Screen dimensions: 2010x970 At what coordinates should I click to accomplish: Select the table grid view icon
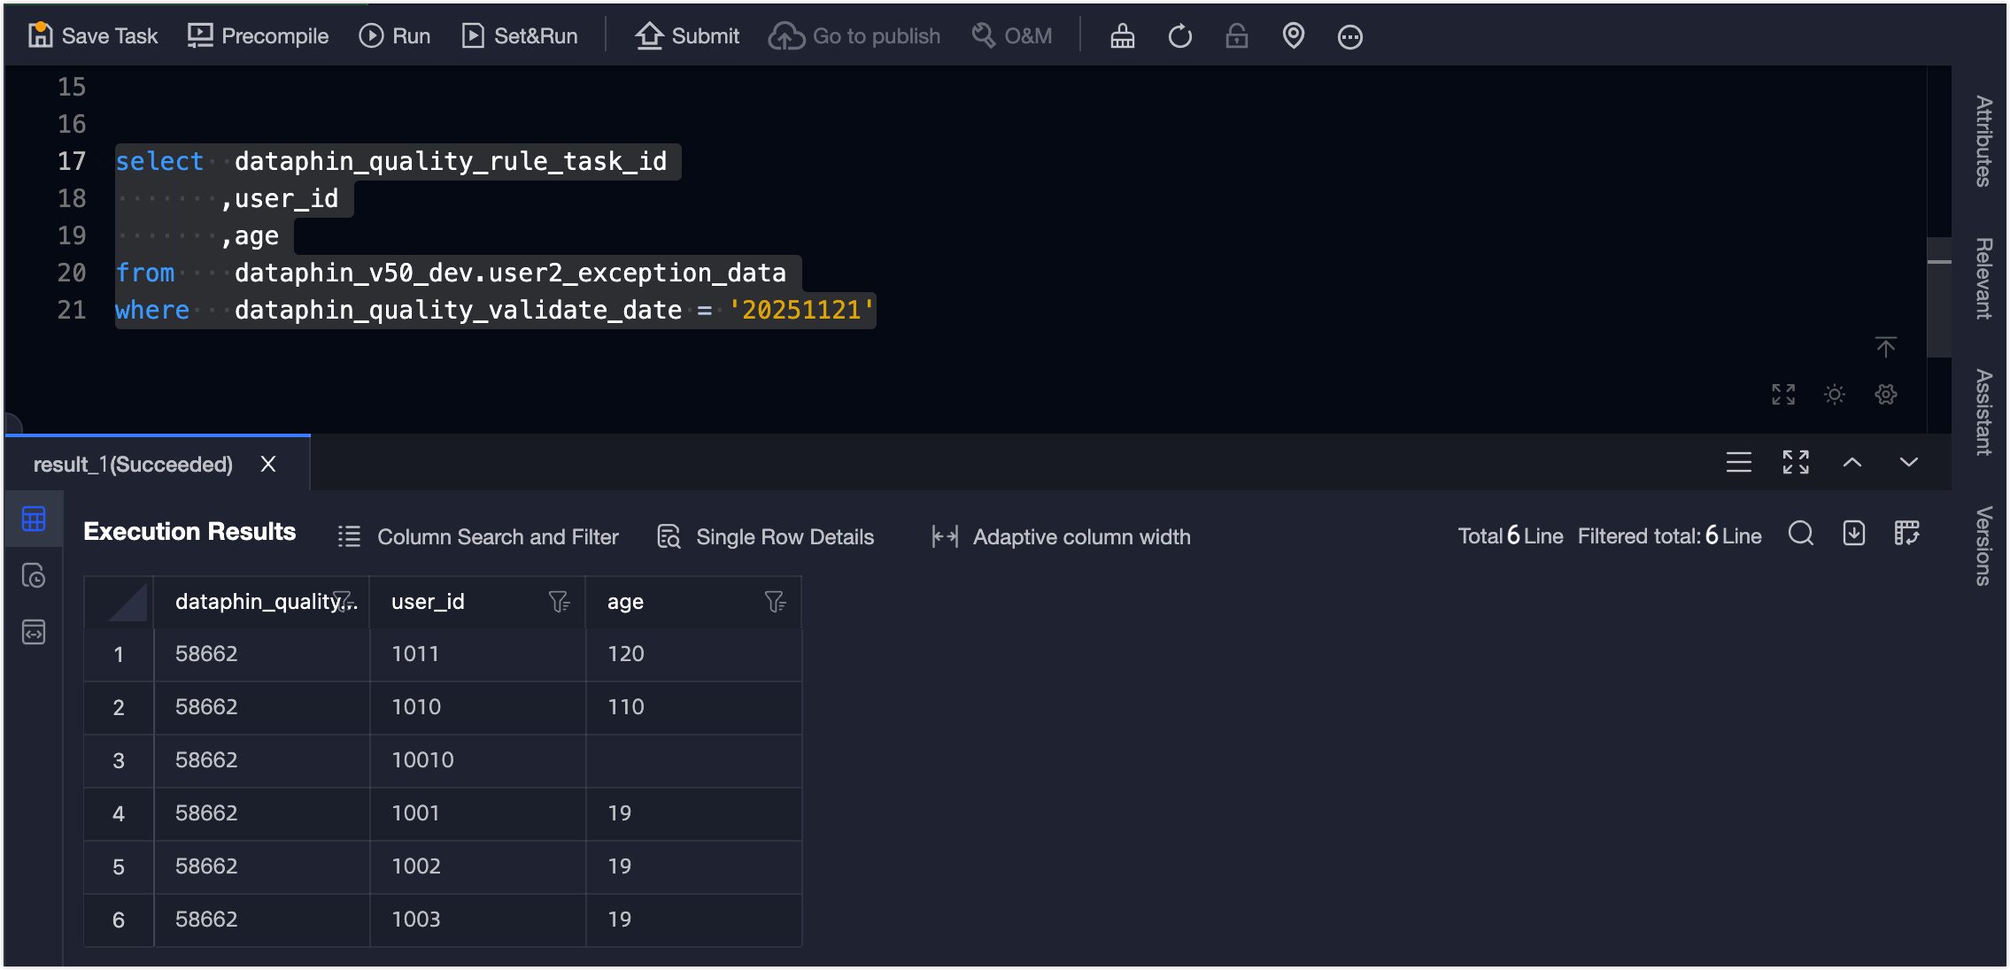click(x=34, y=520)
